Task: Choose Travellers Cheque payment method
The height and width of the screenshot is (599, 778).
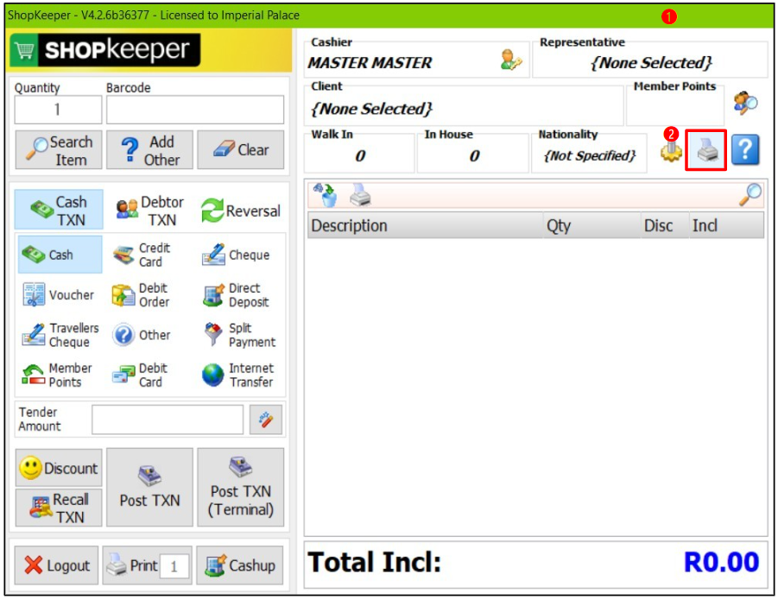Action: [60, 335]
